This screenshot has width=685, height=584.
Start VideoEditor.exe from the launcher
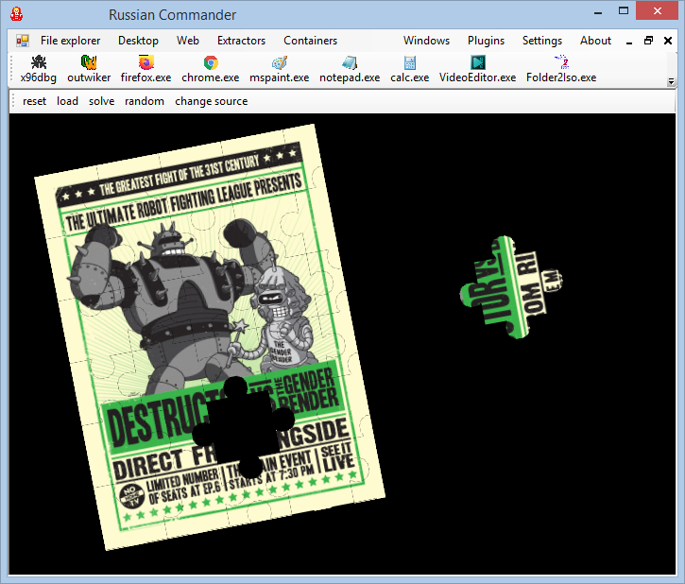477,69
